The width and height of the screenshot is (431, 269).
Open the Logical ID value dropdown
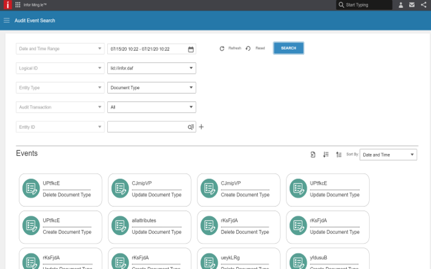(152, 68)
